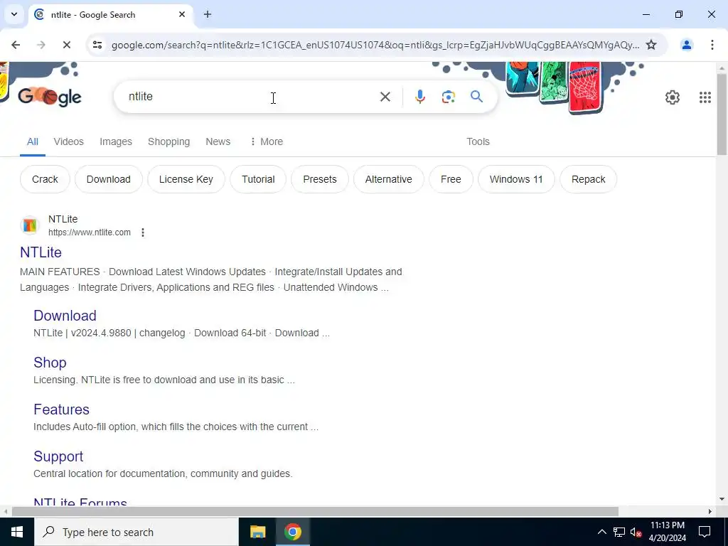Viewport: 728px width, 546px height.
Task: Apply the Repack filter chip
Action: click(x=588, y=179)
